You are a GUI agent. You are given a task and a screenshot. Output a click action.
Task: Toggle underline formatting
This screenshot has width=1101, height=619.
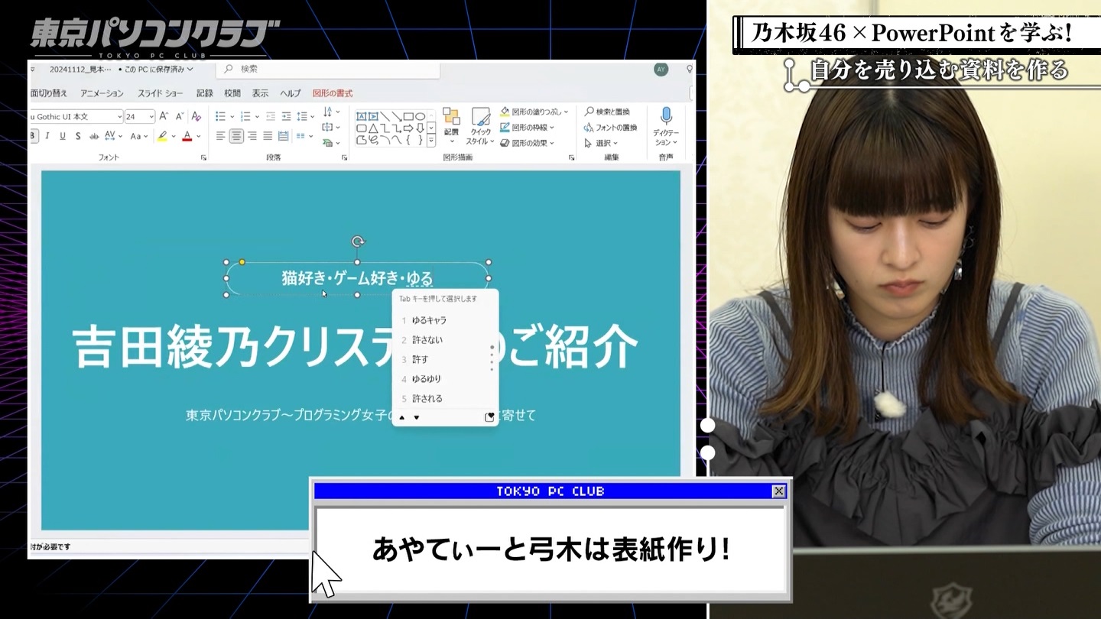coord(63,136)
